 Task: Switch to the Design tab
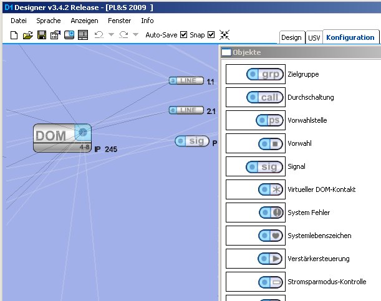292,37
